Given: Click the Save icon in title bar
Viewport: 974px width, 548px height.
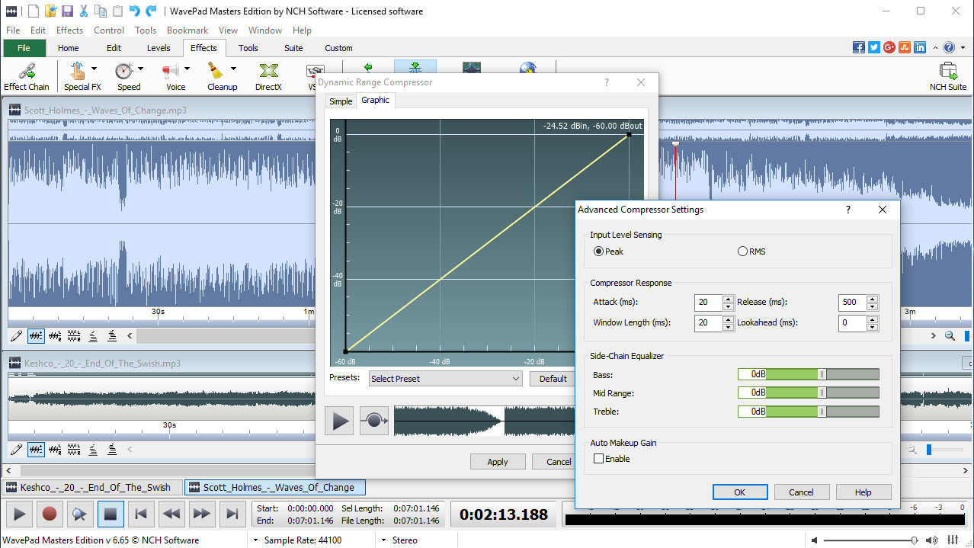Looking at the screenshot, I should 67,11.
